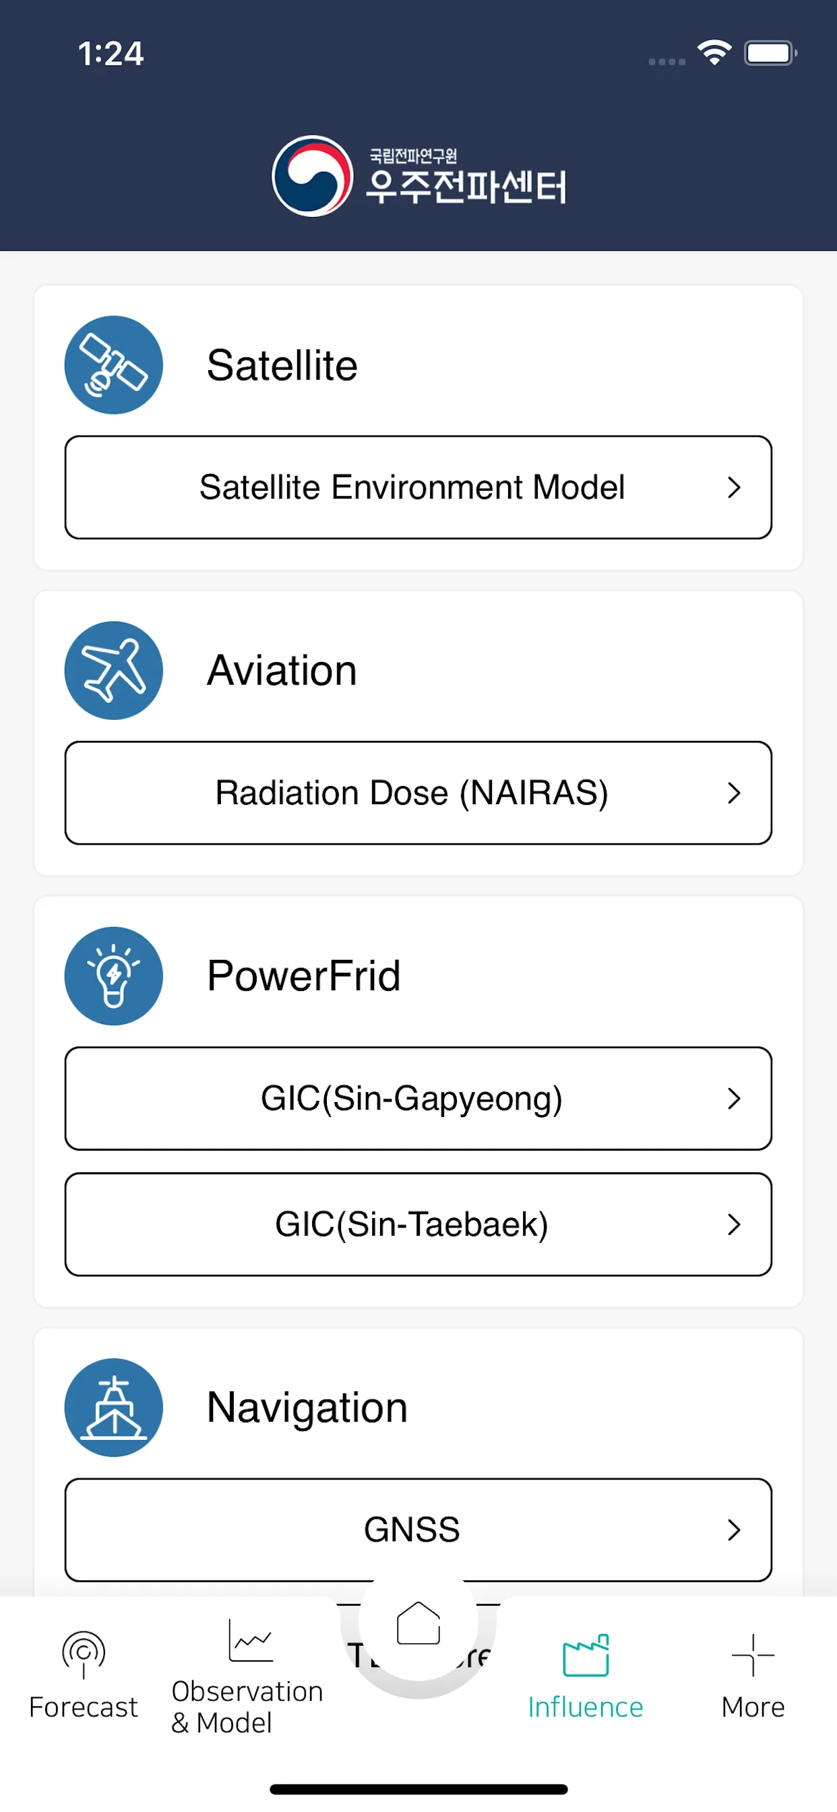Tap the Aviation airplane icon
Screen dimensions: 837x1812
click(x=113, y=670)
